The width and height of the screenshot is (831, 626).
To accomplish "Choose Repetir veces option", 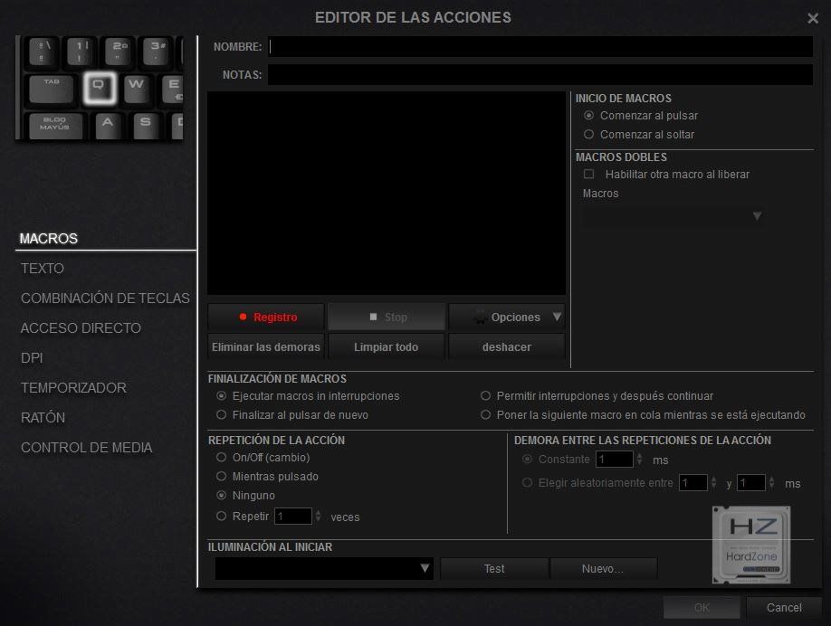I will (222, 517).
